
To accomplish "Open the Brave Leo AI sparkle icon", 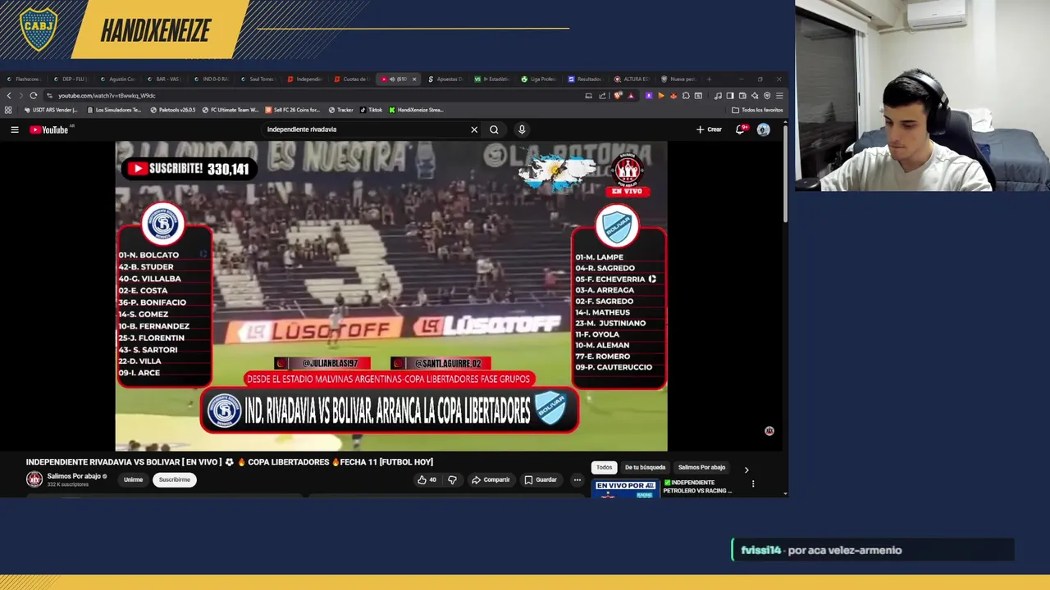I will (755, 95).
